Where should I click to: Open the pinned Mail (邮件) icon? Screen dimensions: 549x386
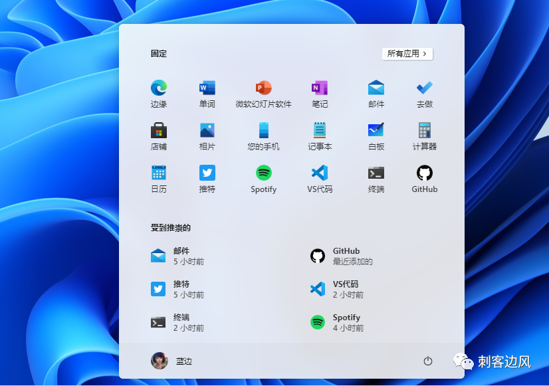(x=376, y=88)
